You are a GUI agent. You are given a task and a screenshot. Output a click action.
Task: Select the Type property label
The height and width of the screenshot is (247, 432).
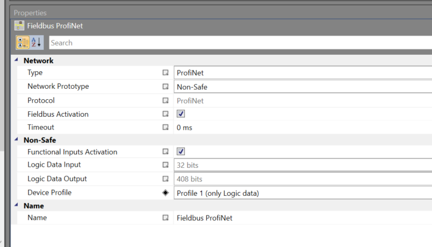click(x=35, y=72)
